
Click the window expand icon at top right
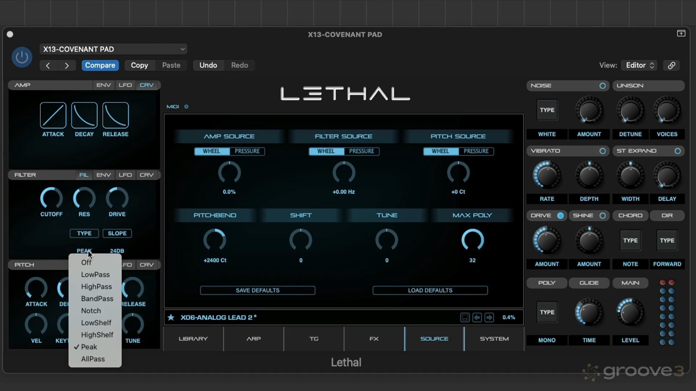(681, 33)
